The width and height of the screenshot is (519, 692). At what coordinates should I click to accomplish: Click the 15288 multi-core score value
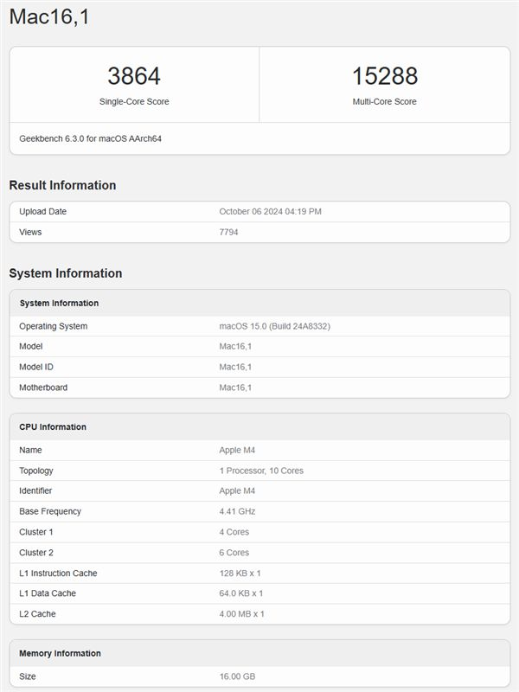click(384, 76)
